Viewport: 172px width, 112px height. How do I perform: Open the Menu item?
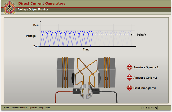[x=7, y=108]
